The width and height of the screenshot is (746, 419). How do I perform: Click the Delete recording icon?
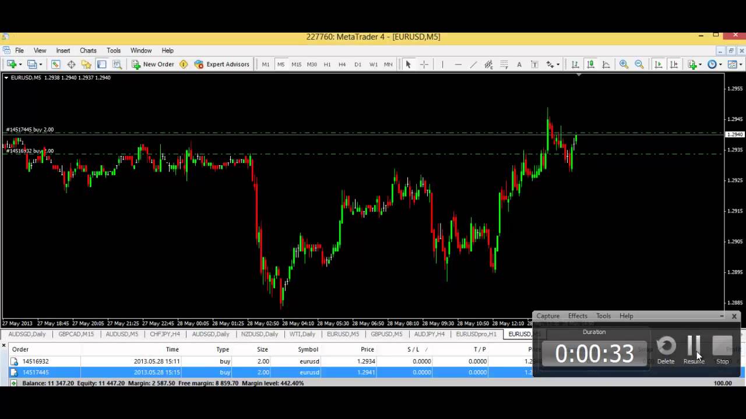point(666,346)
